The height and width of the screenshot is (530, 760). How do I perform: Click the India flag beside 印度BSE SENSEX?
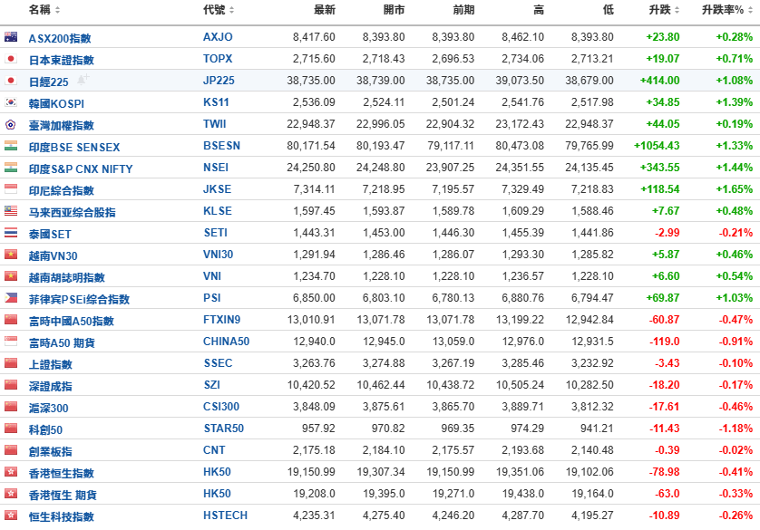(x=11, y=146)
